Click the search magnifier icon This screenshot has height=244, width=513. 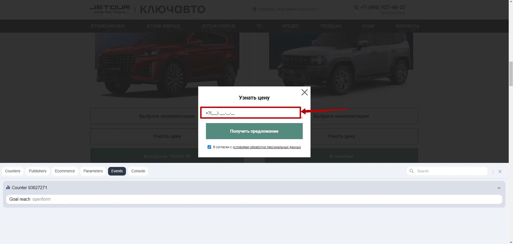412,171
